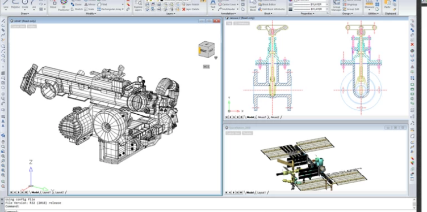Select the Fillet tool
The width and height of the screenshot is (427, 212).
click(x=102, y=5)
